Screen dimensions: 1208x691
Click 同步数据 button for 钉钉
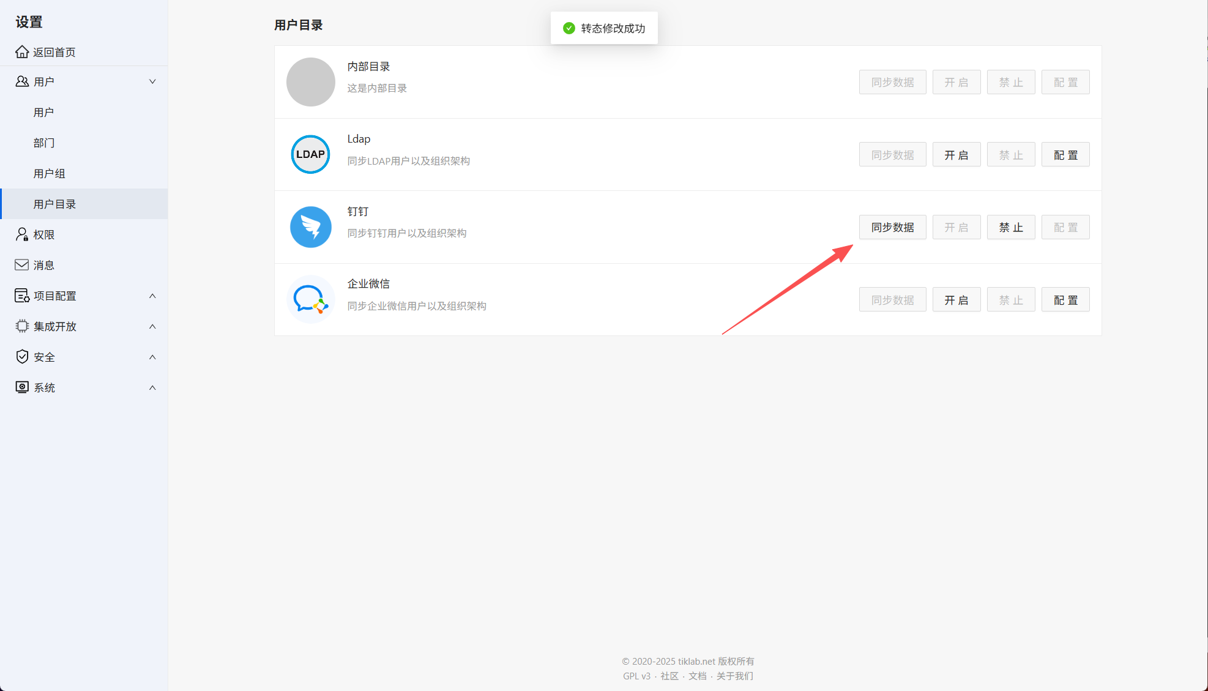pyautogui.click(x=892, y=227)
